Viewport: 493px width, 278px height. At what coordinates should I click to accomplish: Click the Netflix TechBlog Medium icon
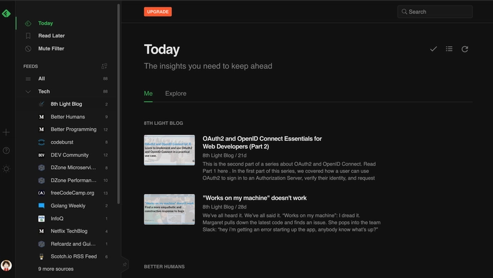click(x=41, y=231)
